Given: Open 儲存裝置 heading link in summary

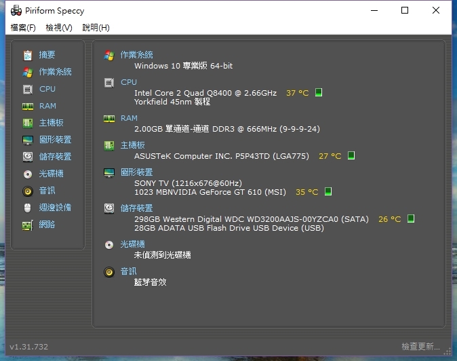Looking at the screenshot, I should 137,208.
